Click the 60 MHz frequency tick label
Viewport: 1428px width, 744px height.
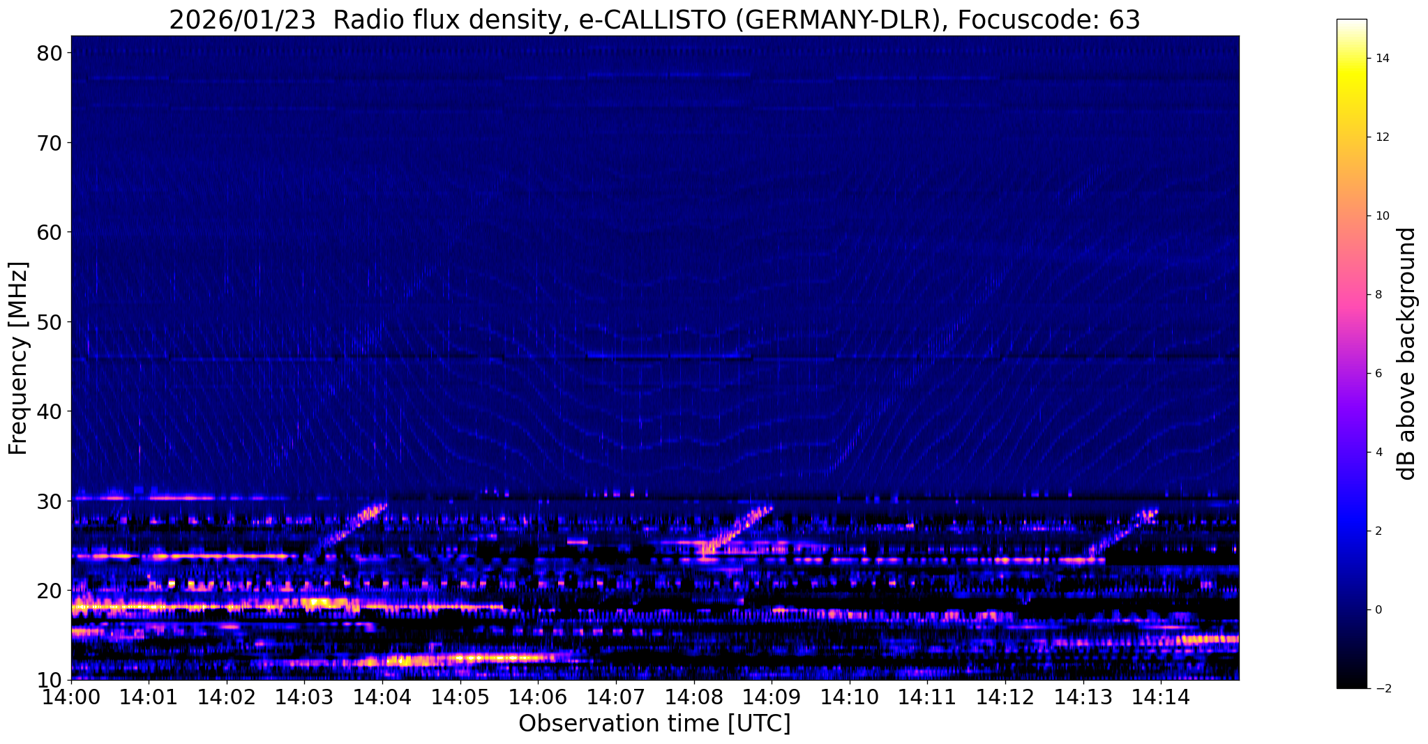[x=50, y=232]
